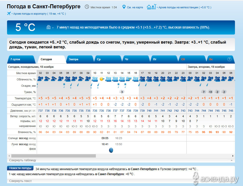Click left arrow of the horizontal scrollbar

tap(9, 156)
